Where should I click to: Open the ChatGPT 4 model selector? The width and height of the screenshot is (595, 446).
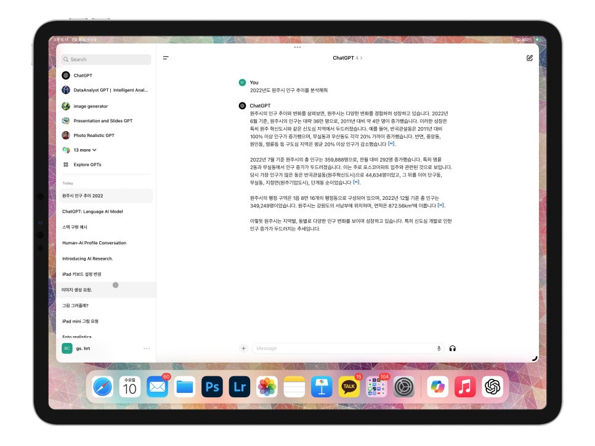[347, 58]
